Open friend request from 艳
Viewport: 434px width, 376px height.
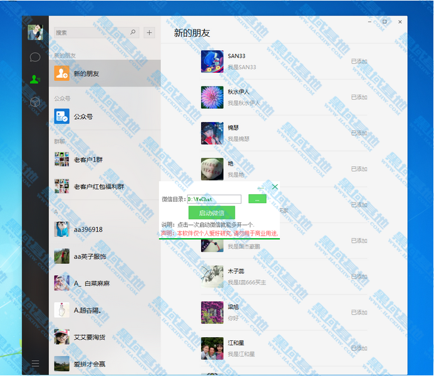click(x=284, y=169)
